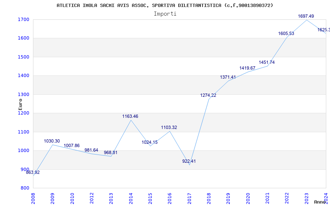Image resolution: width=330 pixels, height=206 pixels.
Task: Click x-axis year 2008
Action: [33, 199]
